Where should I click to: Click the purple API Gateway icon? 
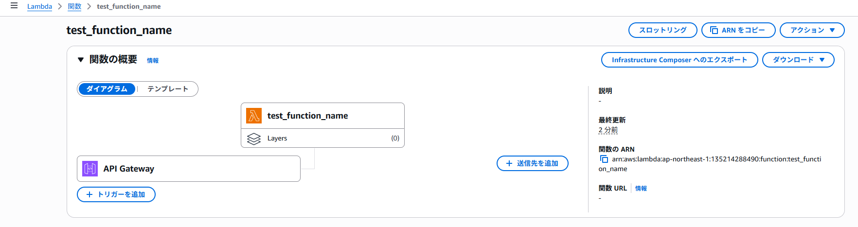tap(90, 169)
